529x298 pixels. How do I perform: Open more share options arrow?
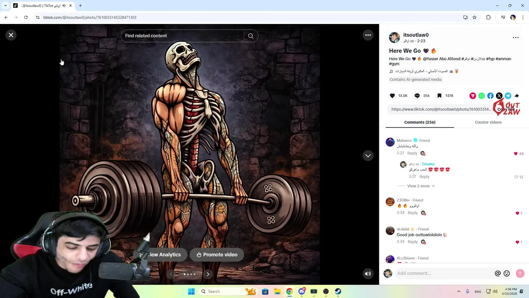517,96
